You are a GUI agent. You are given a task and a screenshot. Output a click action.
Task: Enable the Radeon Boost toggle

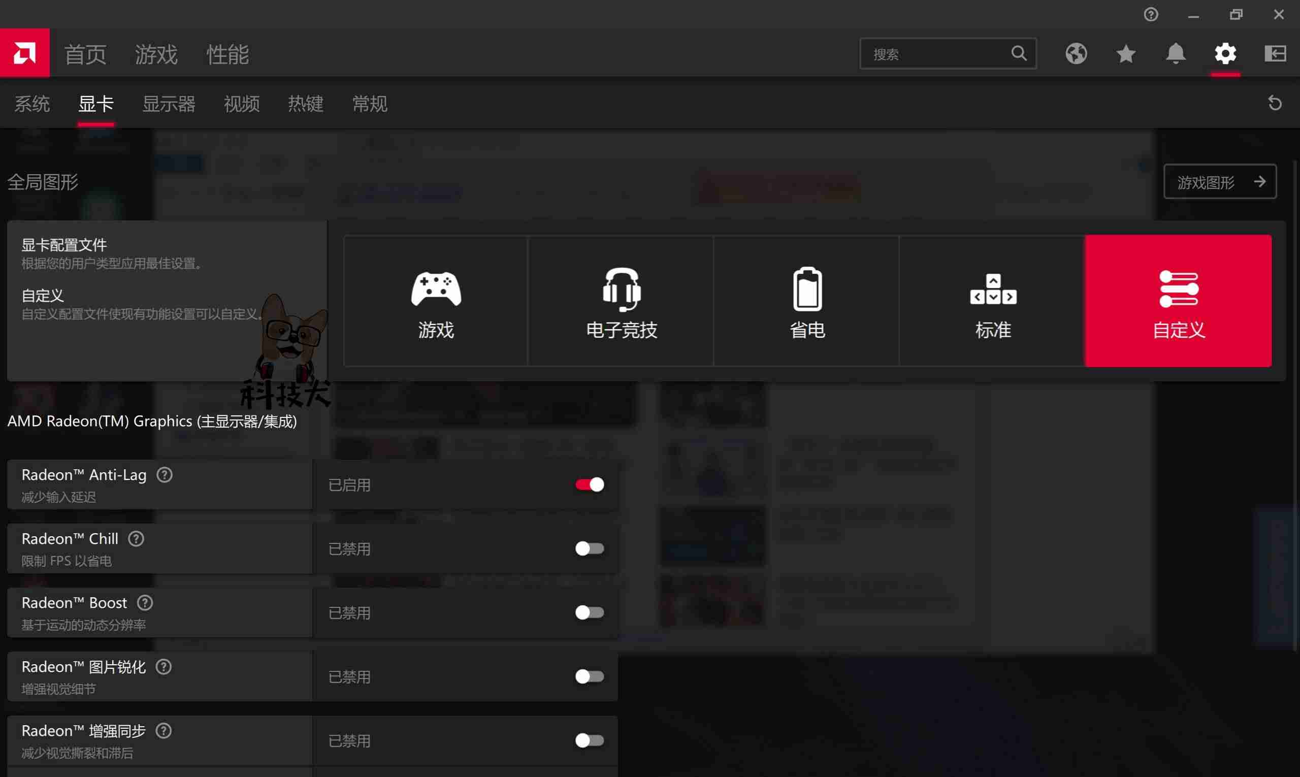tap(590, 612)
